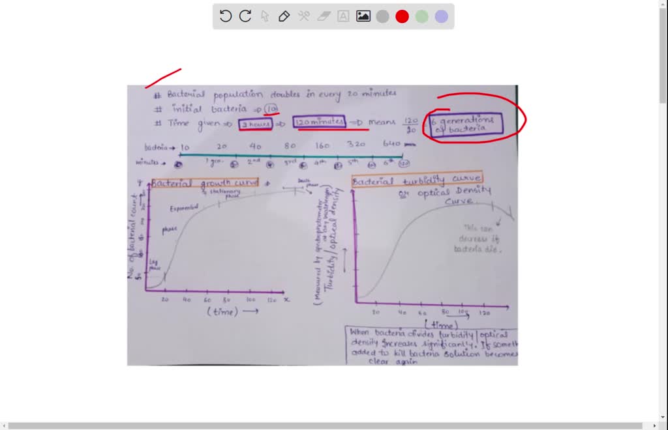This screenshot has height=430, width=668.
Task: Click the Undo arrow icon
Action: point(226,16)
